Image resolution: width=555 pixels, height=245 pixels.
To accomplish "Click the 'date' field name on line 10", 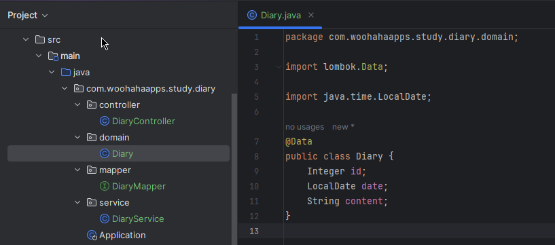I will [372, 186].
